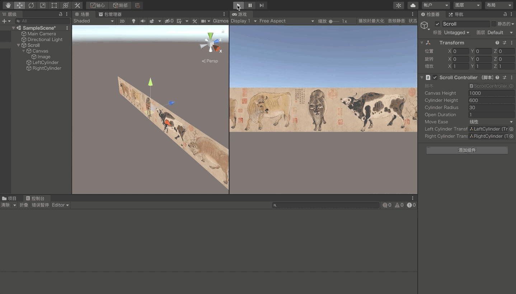The width and height of the screenshot is (516, 294).
Task: Switch to the Console tab
Action: point(35,198)
